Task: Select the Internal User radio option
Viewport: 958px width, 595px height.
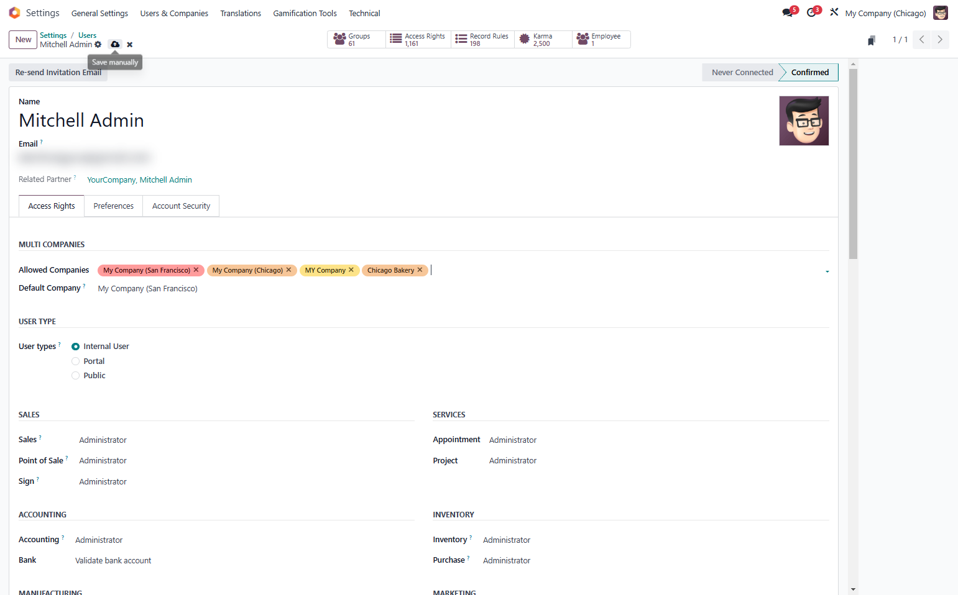Action: [x=76, y=347]
